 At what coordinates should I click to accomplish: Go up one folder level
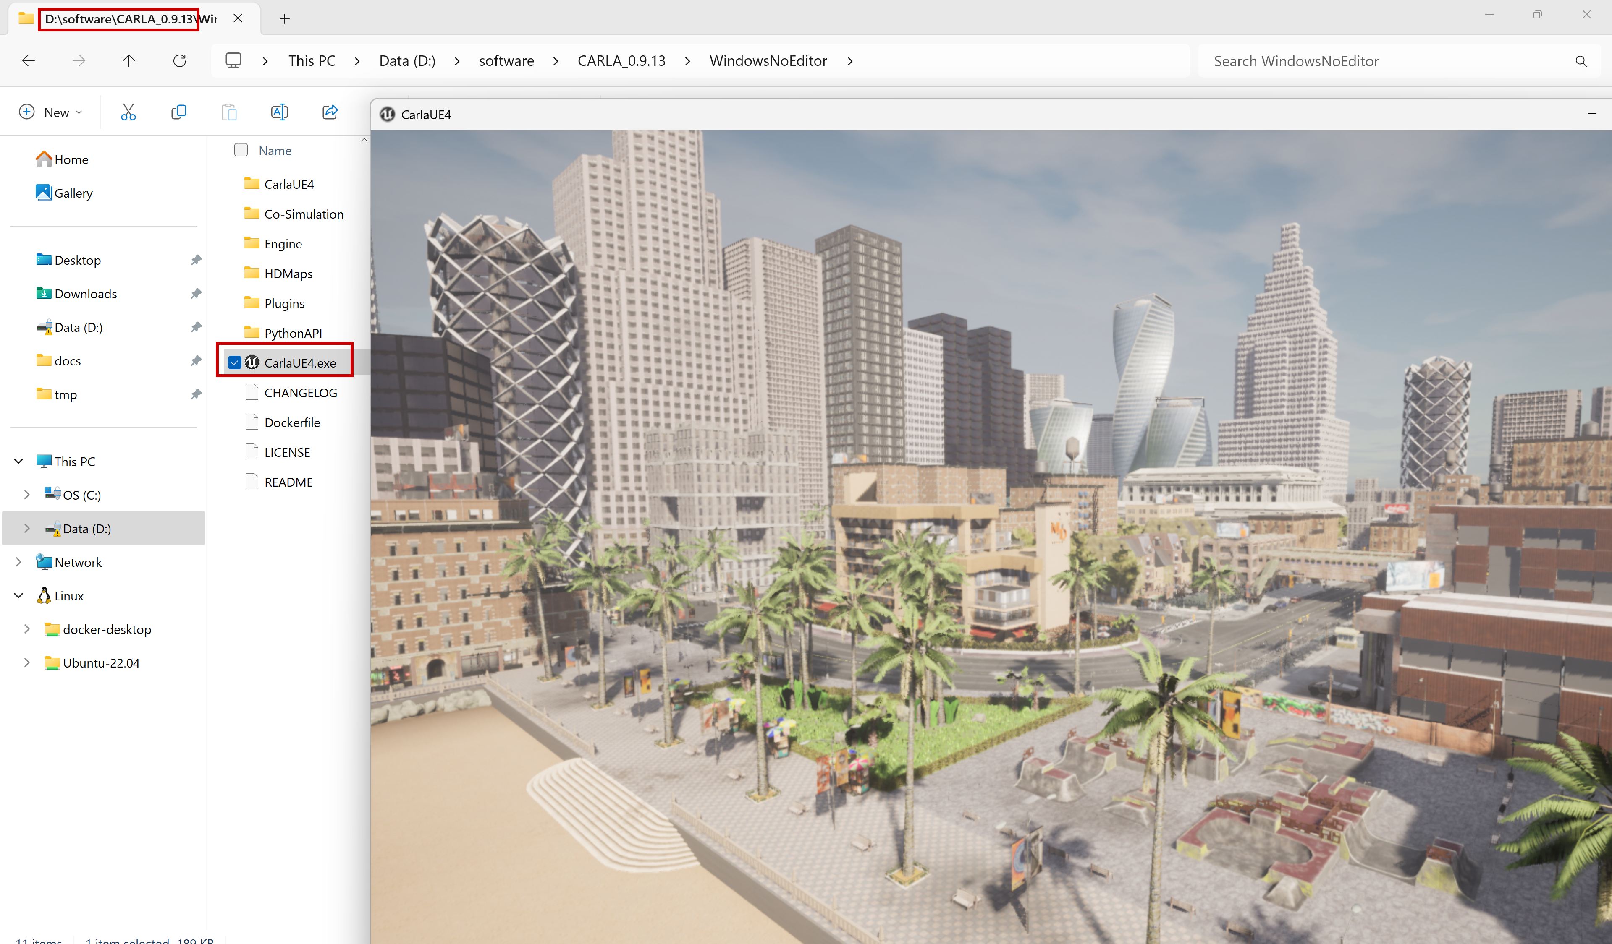coord(128,61)
